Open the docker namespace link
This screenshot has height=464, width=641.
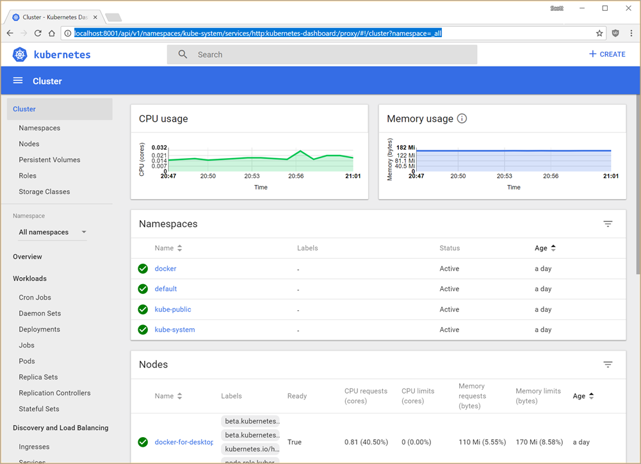(165, 268)
